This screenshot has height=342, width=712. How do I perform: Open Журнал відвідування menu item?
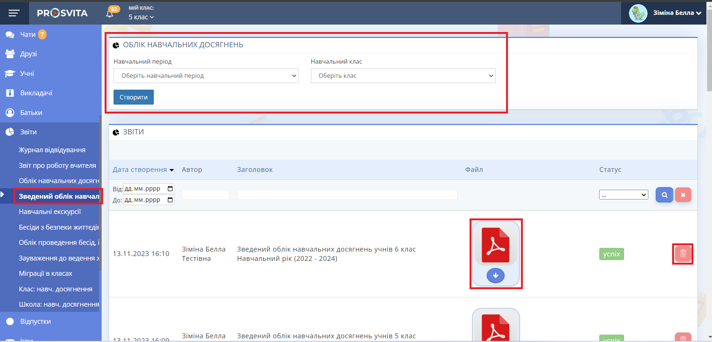tap(52, 150)
